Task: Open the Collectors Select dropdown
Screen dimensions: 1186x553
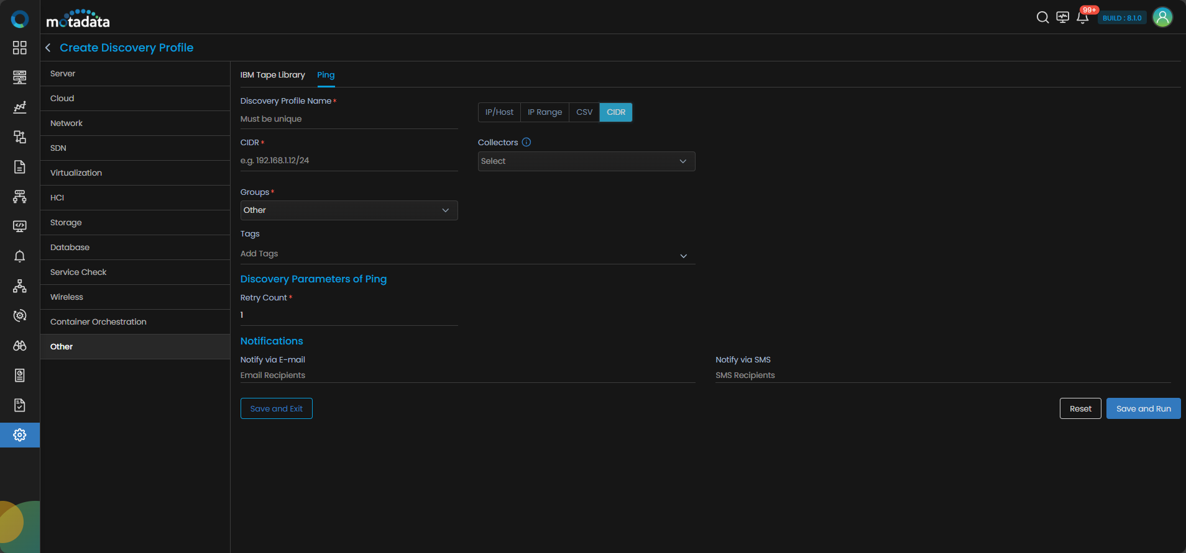Action: click(586, 161)
